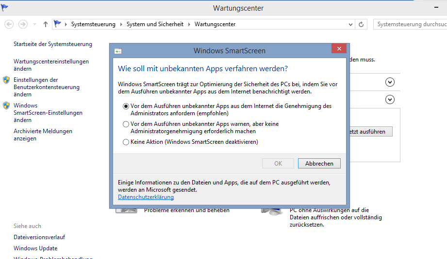Click the Forward navigation arrow
The height and width of the screenshot is (259, 447).
(x=23, y=24)
